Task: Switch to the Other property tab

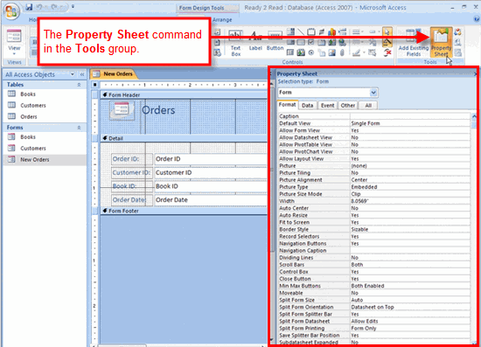Action: tap(347, 106)
